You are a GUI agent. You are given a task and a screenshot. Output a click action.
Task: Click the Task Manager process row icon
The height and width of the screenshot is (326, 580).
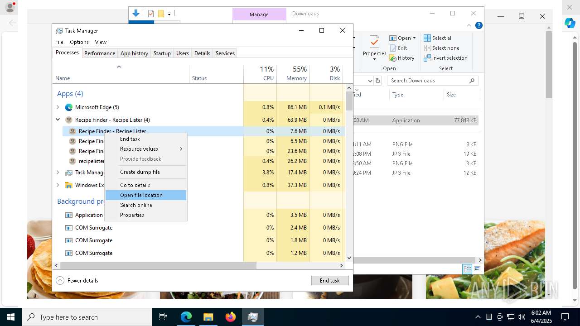coord(69,173)
